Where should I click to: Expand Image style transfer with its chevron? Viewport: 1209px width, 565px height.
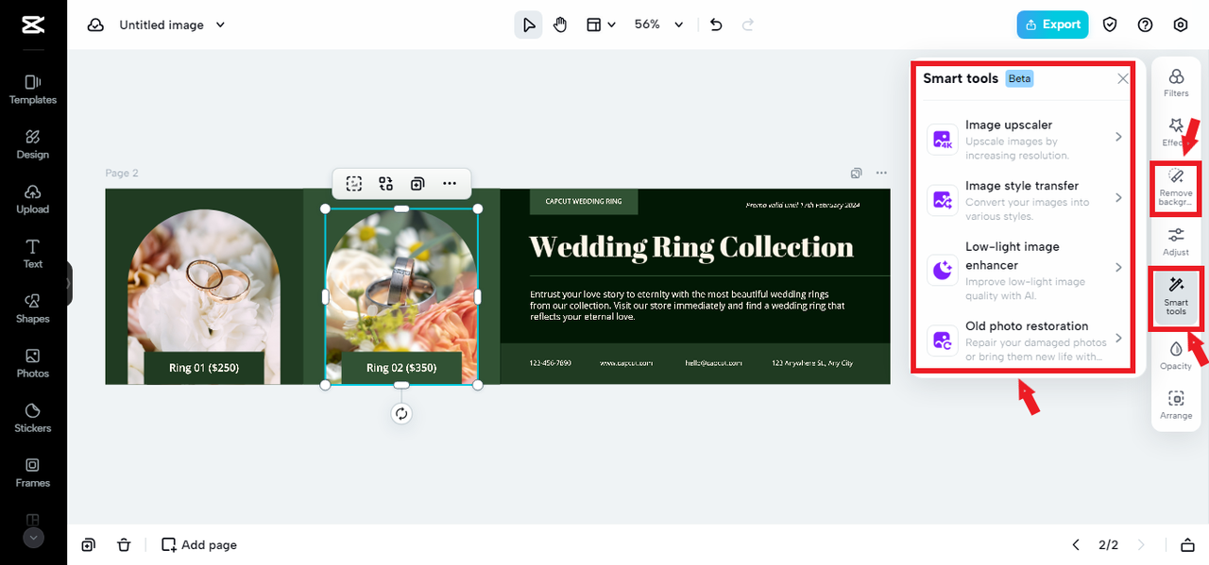[1118, 198]
